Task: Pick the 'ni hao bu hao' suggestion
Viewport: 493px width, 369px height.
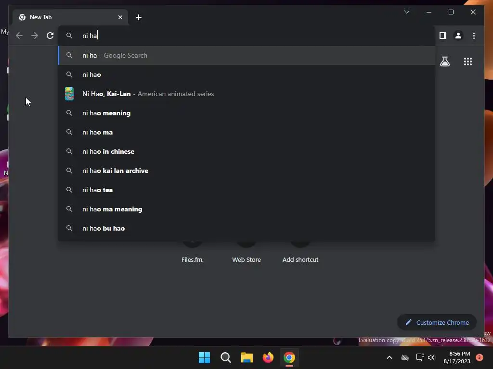Action: pos(246,228)
